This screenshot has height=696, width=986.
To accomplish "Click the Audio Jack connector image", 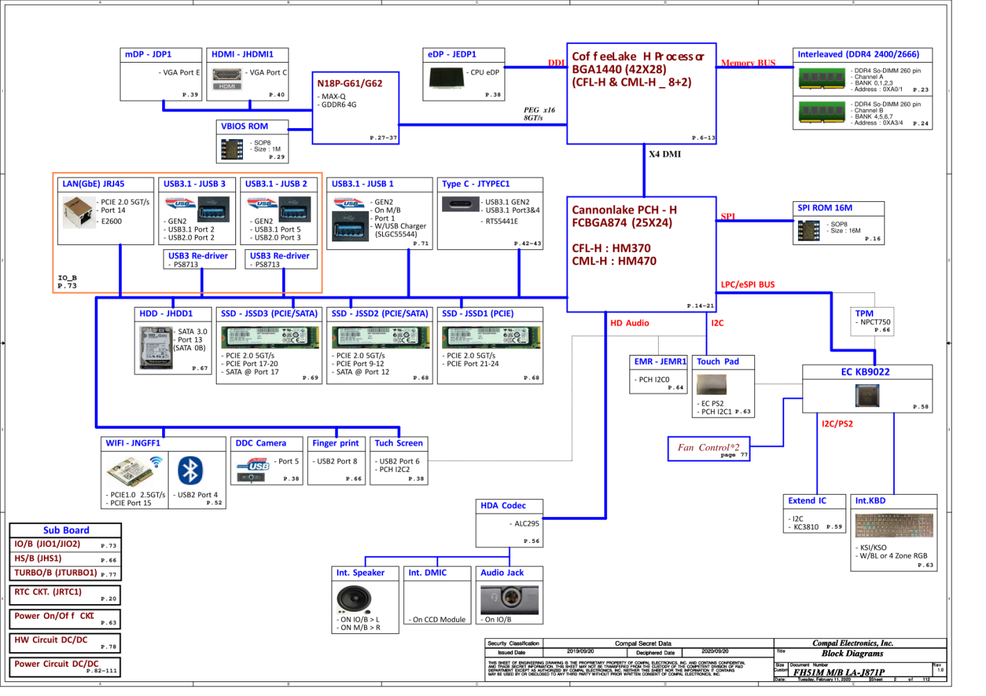I will (510, 599).
